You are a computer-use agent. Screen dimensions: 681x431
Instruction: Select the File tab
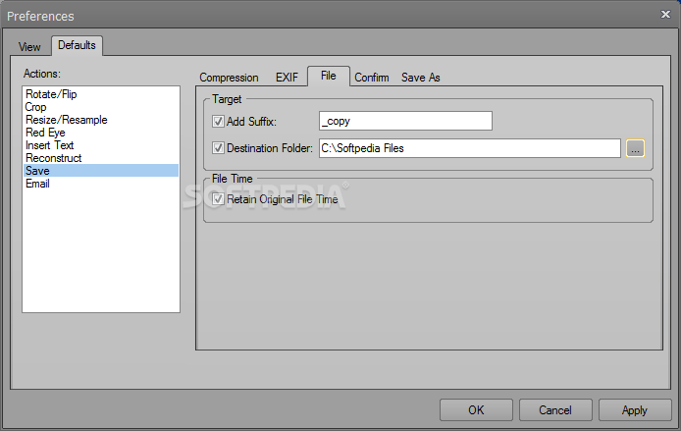(x=329, y=76)
